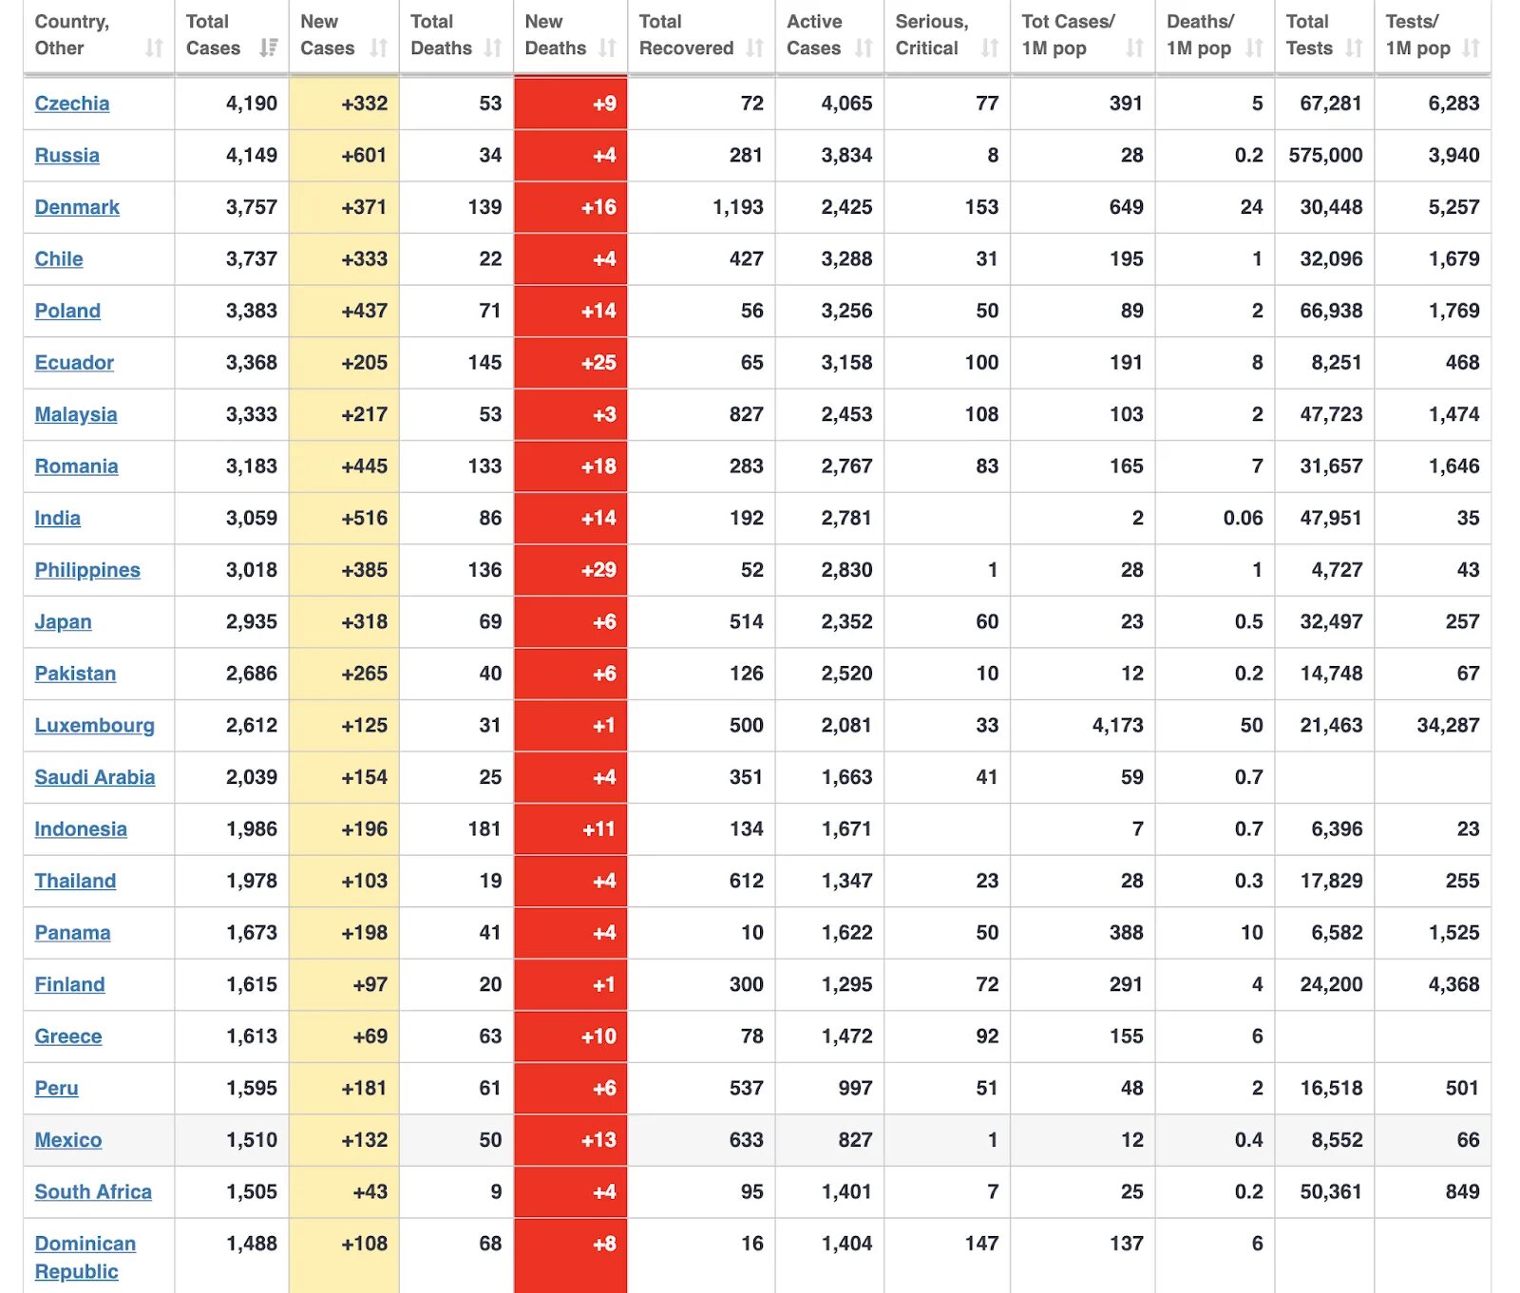Viewport: 1520px width, 1293px height.
Task: Open the Malaysia country link
Action: (x=76, y=415)
